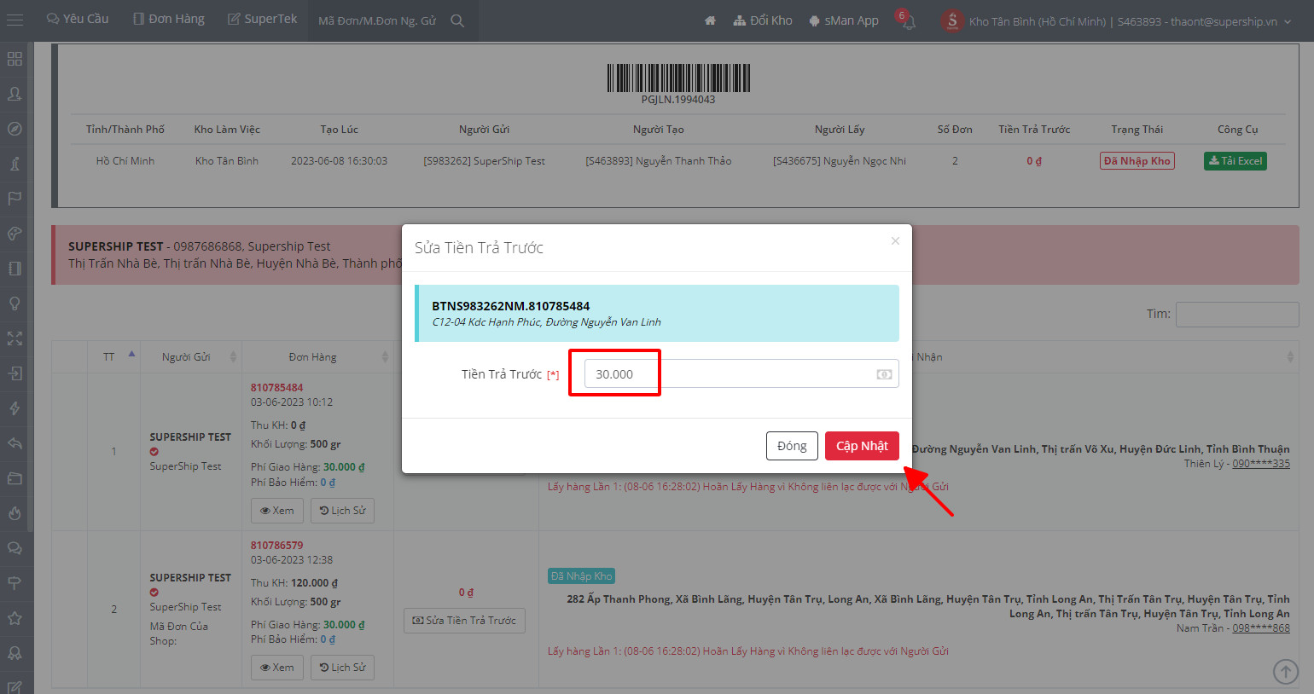Click the scroll-to-top arrow button
1314x694 pixels.
(1286, 672)
